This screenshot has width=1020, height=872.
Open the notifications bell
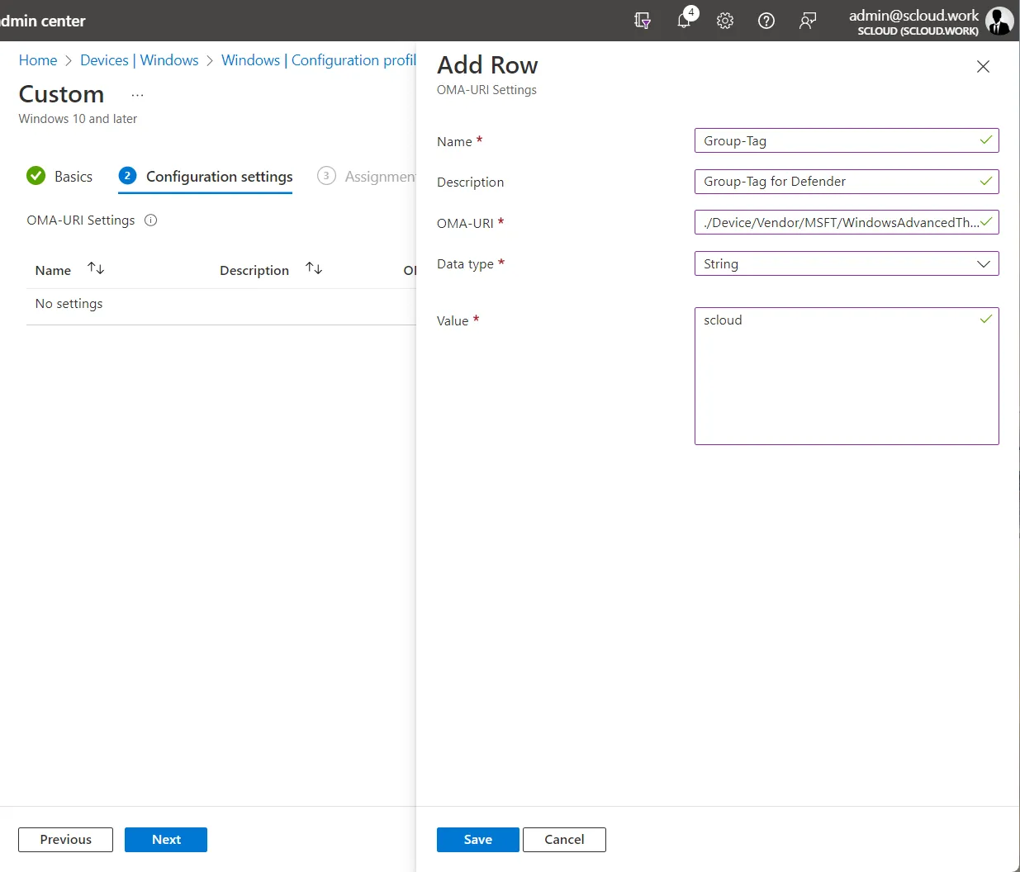[x=685, y=20]
